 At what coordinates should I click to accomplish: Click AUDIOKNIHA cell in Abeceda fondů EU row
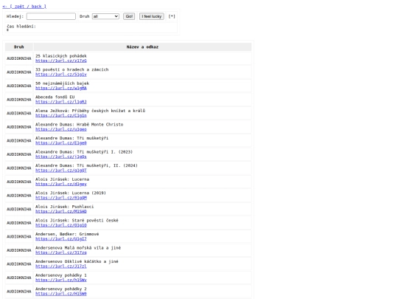(x=18, y=100)
